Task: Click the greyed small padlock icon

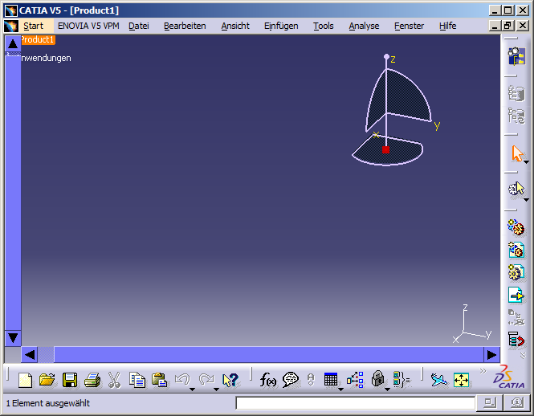Action: pos(311,380)
